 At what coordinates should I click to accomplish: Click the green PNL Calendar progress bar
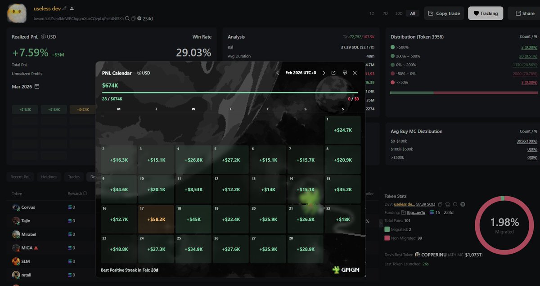pyautogui.click(x=230, y=93)
